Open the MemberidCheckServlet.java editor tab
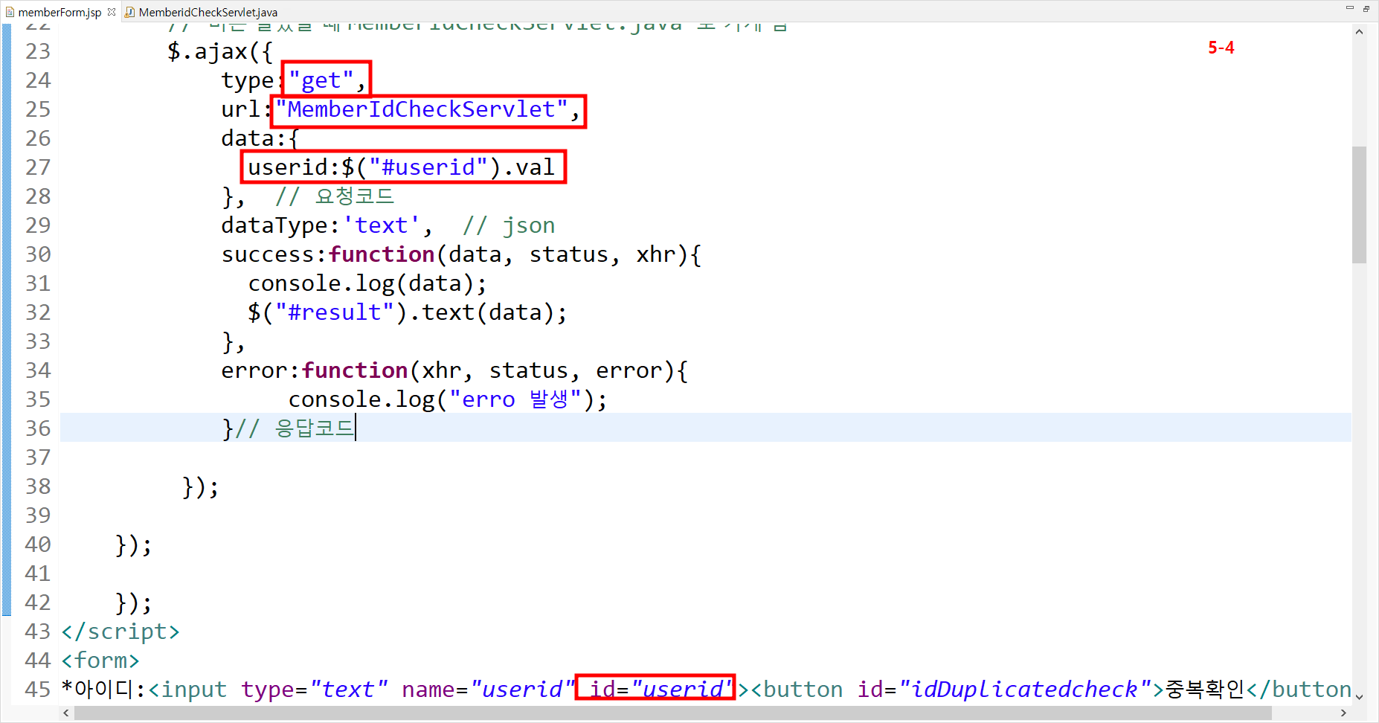 pyautogui.click(x=208, y=12)
